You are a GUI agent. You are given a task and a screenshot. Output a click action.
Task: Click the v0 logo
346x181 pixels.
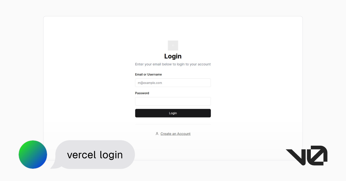tap(306, 155)
